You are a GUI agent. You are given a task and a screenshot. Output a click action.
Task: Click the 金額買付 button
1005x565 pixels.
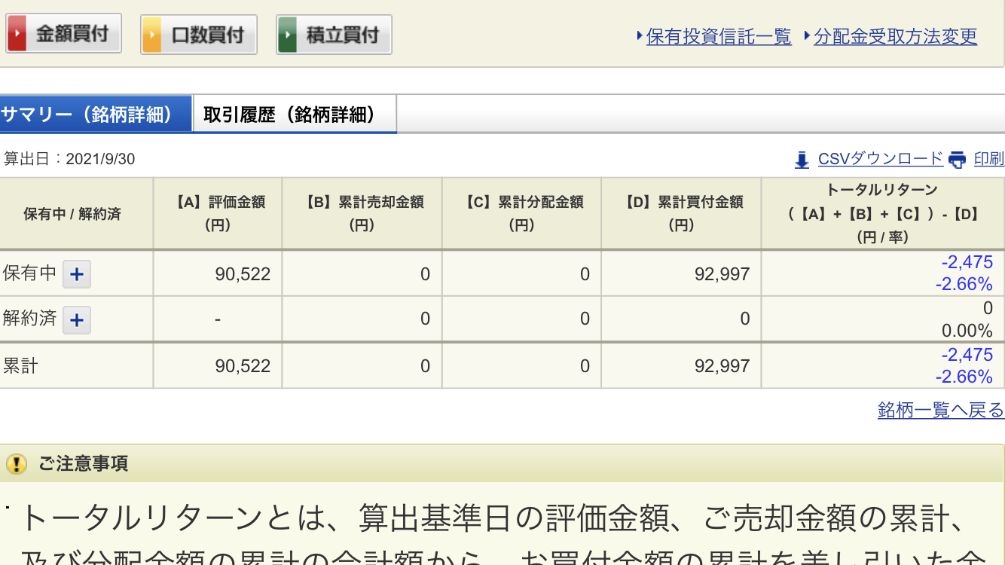tap(63, 35)
